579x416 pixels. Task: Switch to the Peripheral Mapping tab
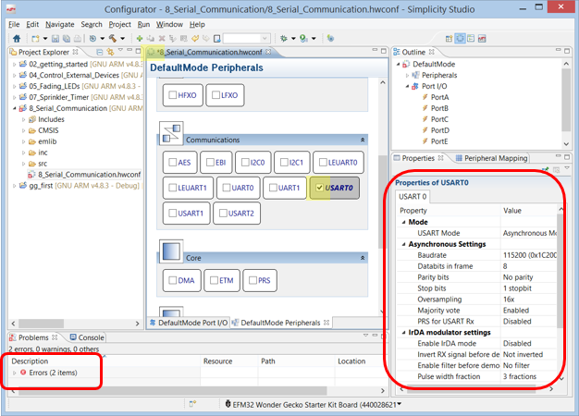[x=492, y=158]
